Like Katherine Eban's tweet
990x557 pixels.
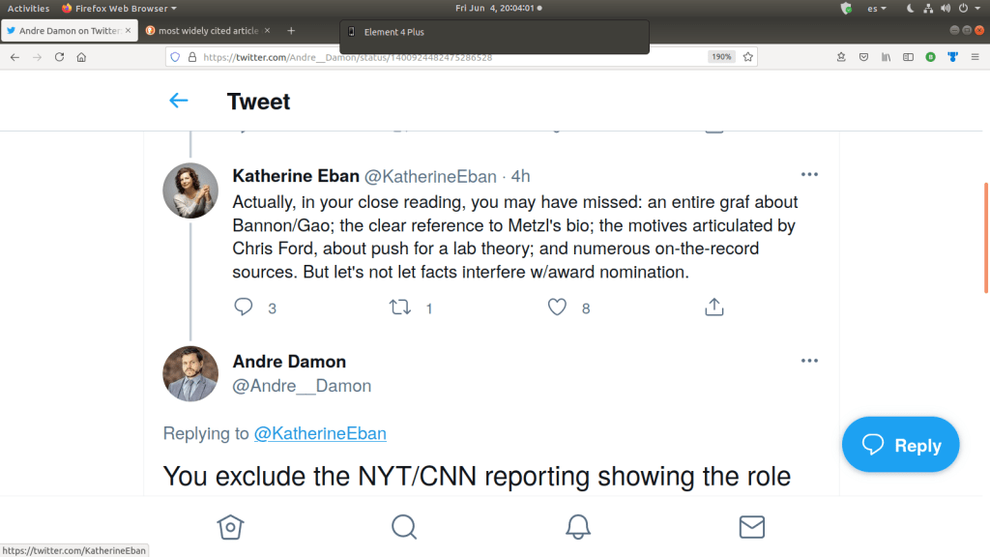click(x=557, y=308)
